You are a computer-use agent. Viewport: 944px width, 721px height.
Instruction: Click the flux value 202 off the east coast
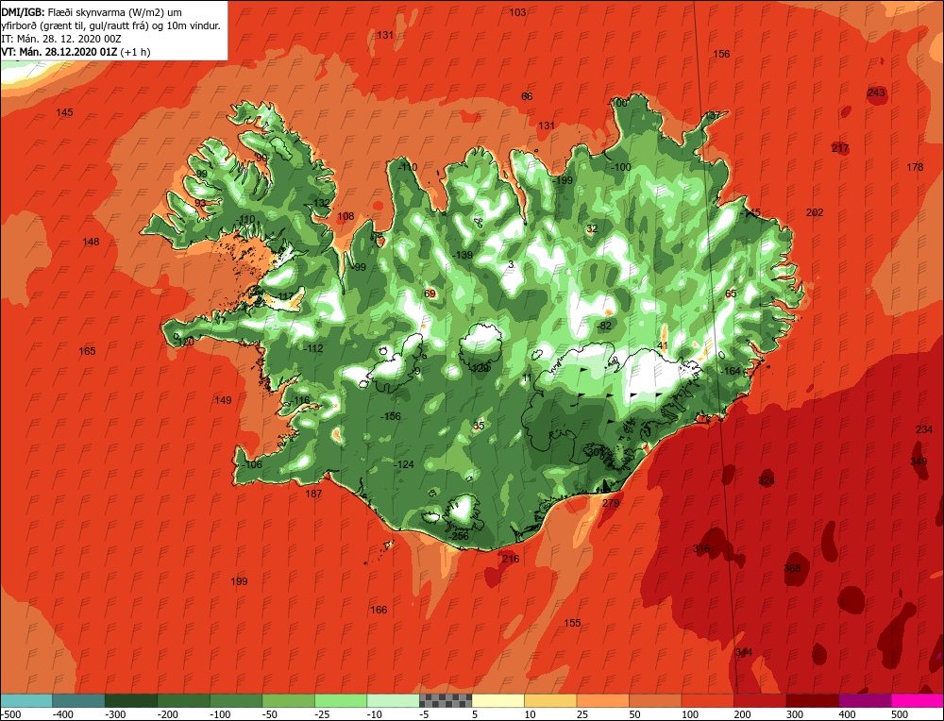point(815,212)
